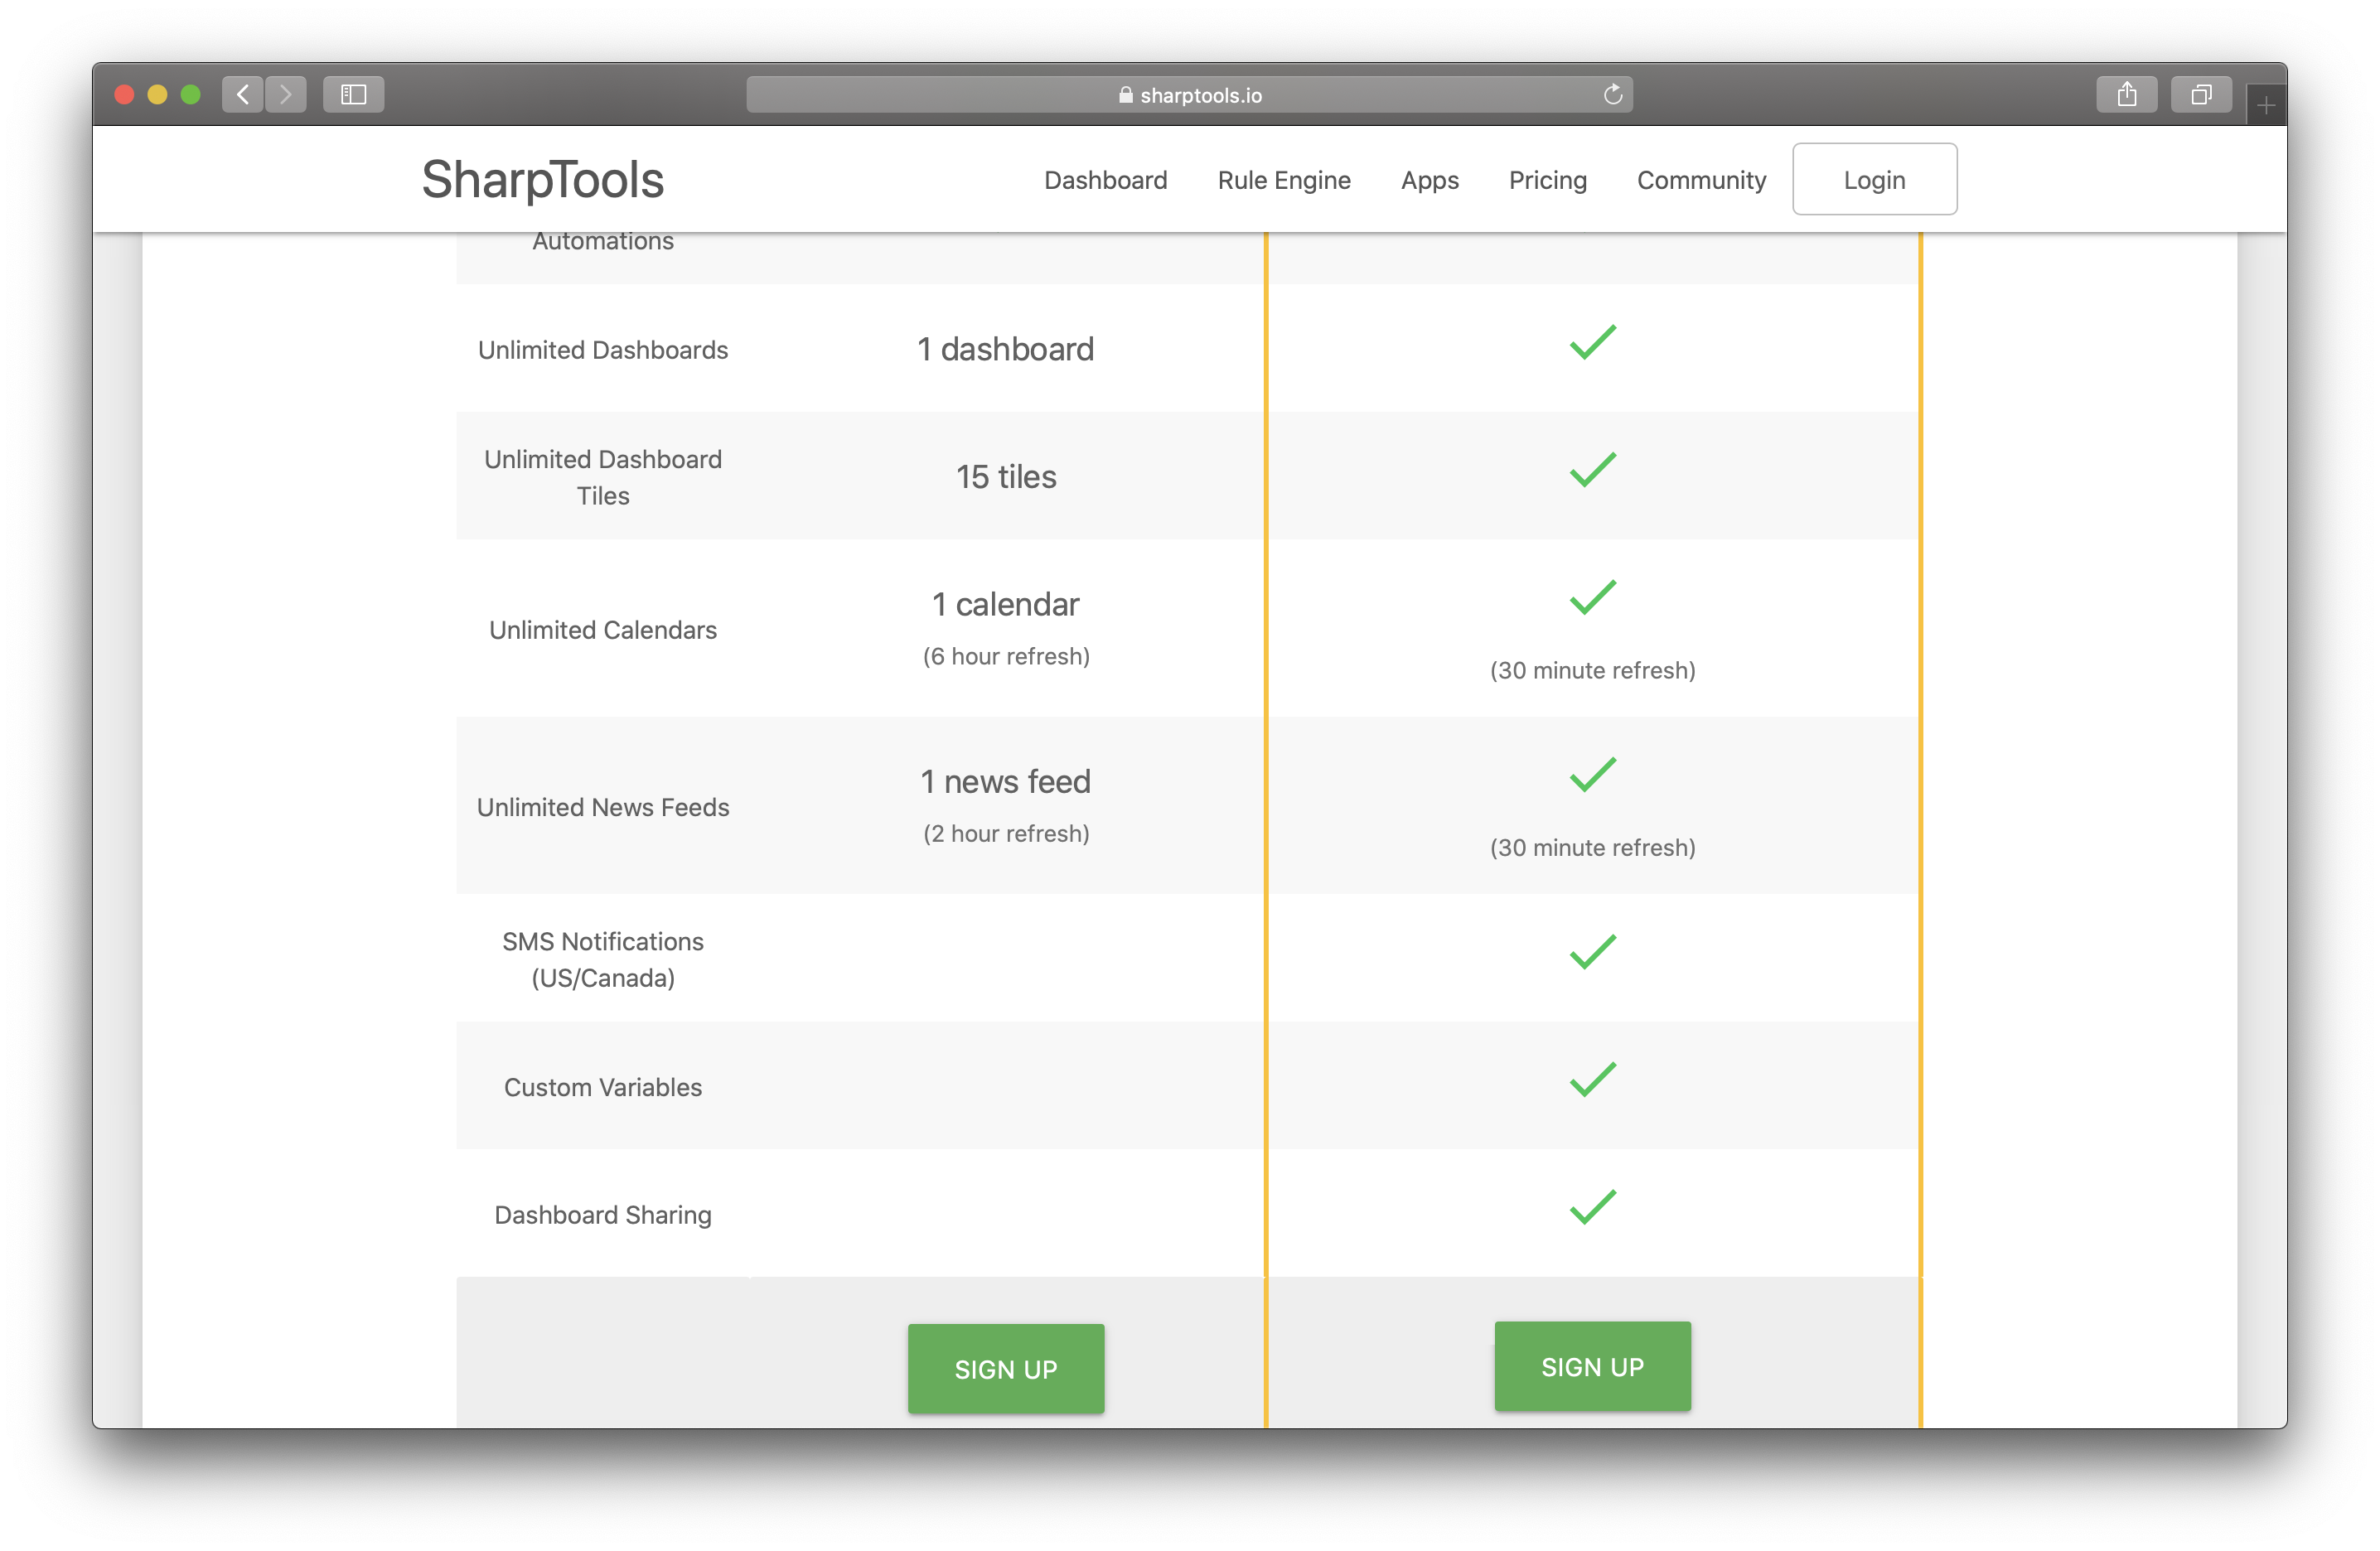Click SIGN UP under free plan
Screen dimensions: 2380x1551
coord(1005,1368)
